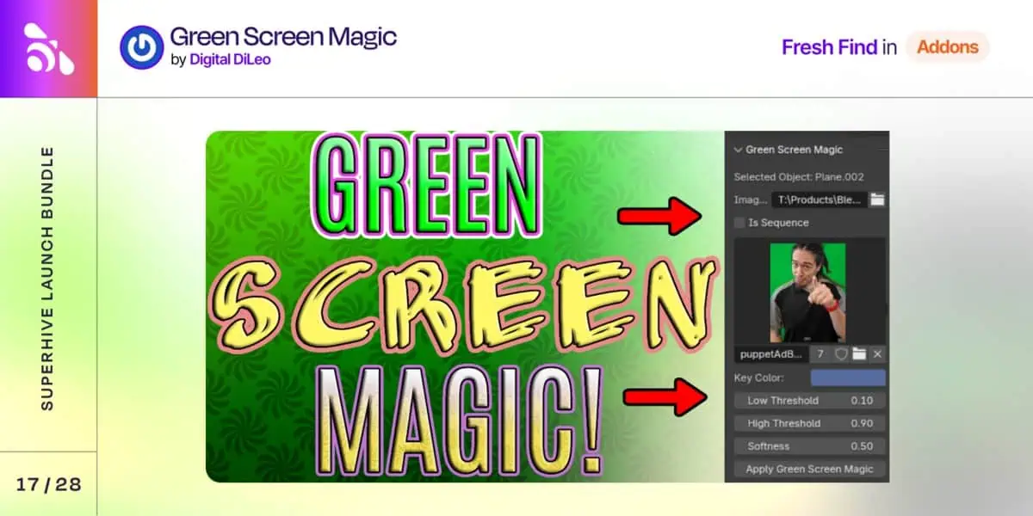This screenshot has width=1033, height=516.
Task: Open image file via the datablock folder icon
Action: click(859, 354)
